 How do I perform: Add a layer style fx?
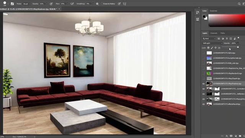click(227, 136)
